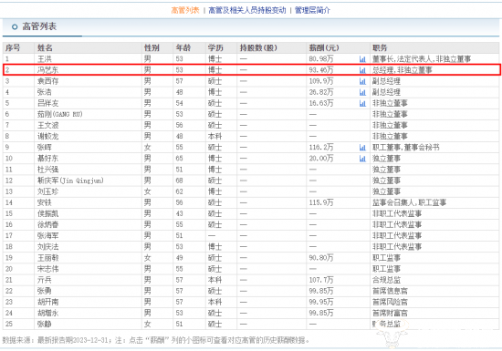Select the name 张勇 in row 22

(x=45, y=291)
